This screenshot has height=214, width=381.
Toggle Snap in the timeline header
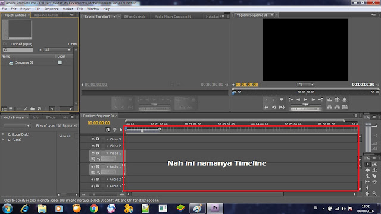[108, 130]
